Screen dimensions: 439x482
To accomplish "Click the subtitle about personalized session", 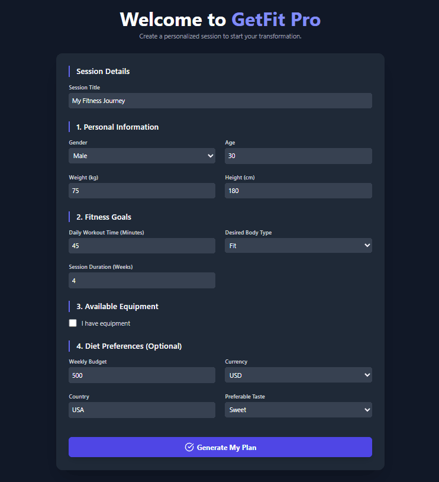I will (x=220, y=36).
